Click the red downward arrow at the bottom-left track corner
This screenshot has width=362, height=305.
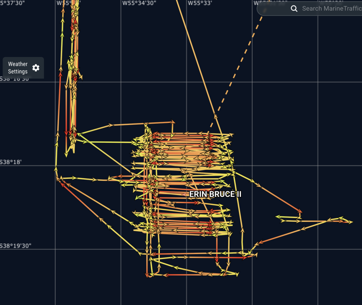[147, 274]
